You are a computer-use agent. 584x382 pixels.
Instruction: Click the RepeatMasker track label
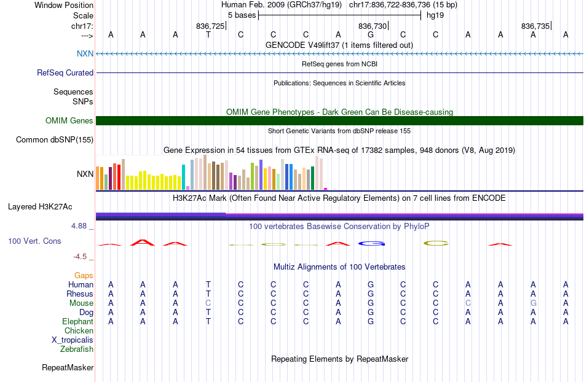[68, 367]
